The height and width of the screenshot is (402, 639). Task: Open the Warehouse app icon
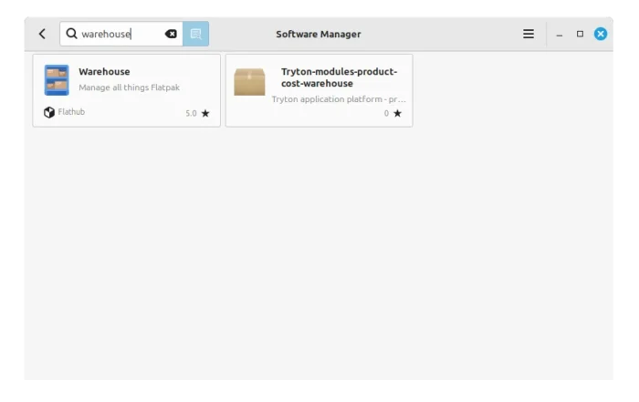click(57, 80)
